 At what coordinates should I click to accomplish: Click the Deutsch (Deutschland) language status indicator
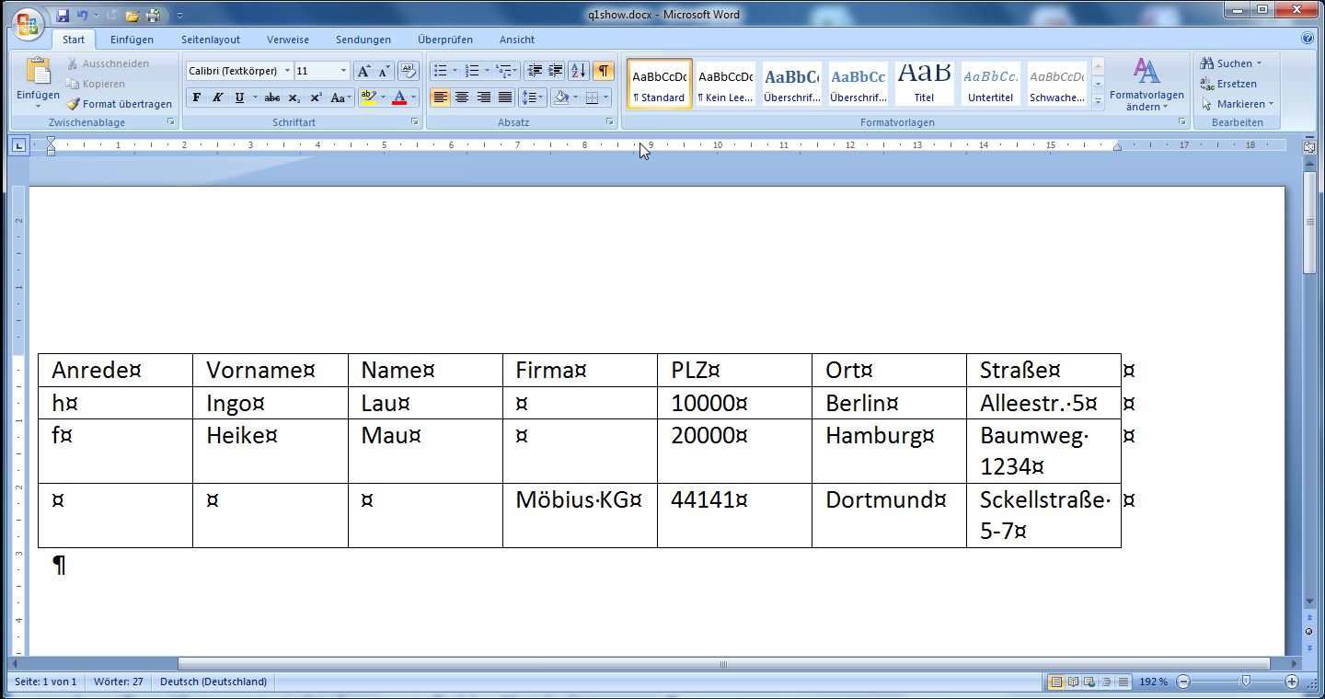213,682
